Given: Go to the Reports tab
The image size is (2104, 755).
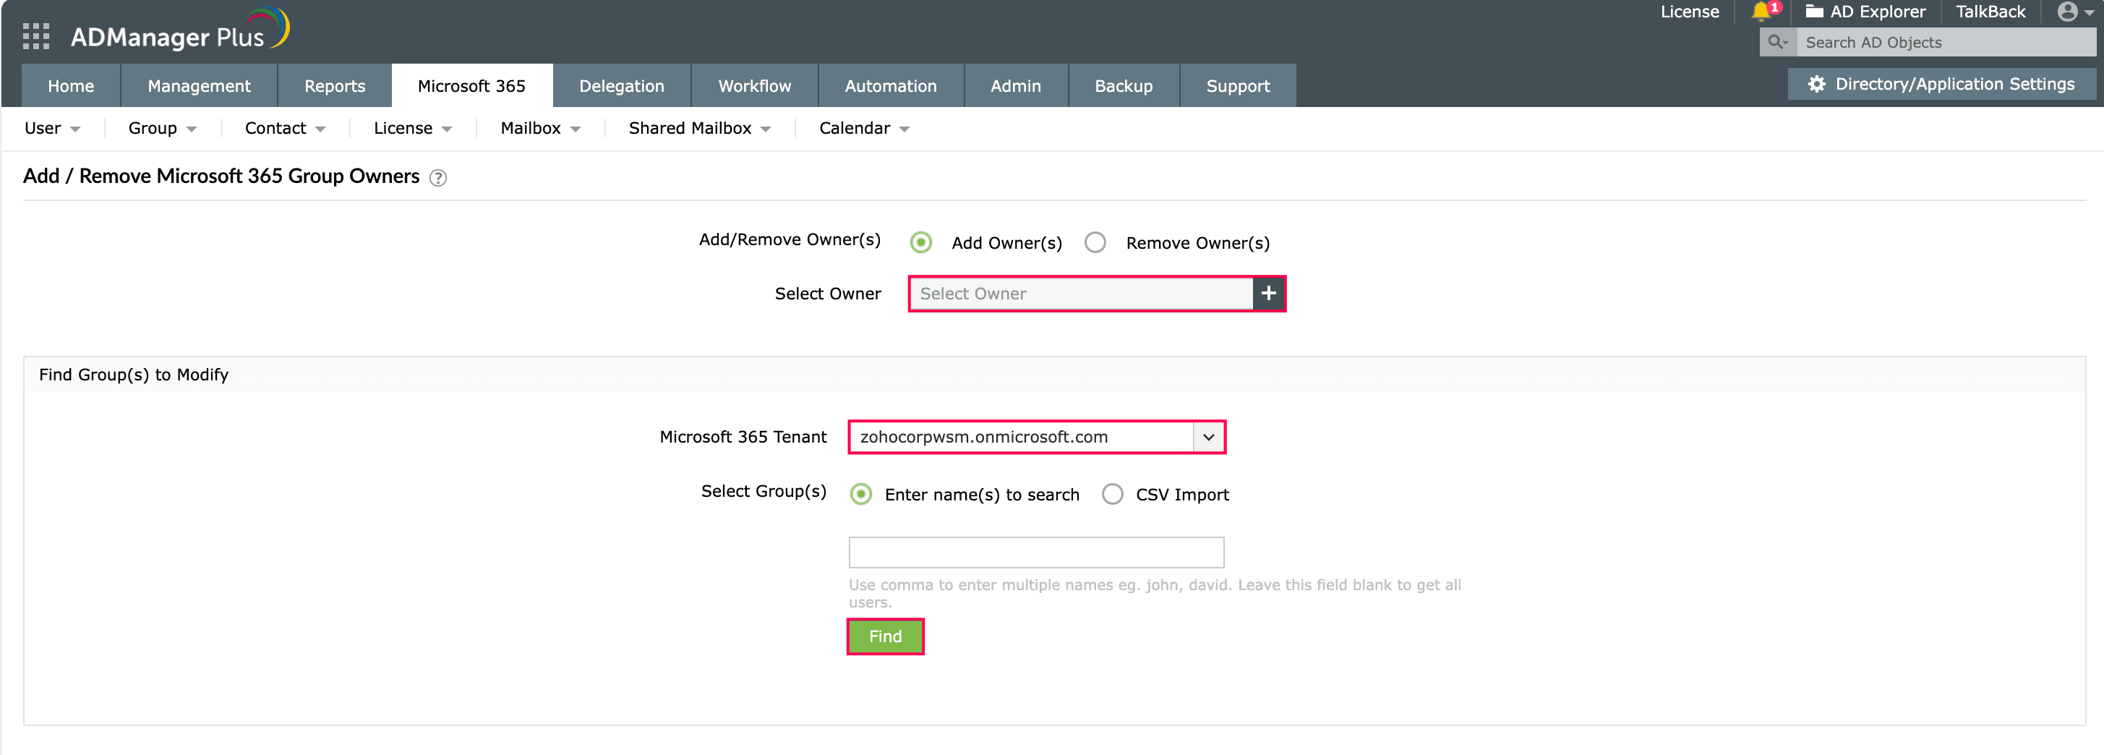Looking at the screenshot, I should click(334, 86).
